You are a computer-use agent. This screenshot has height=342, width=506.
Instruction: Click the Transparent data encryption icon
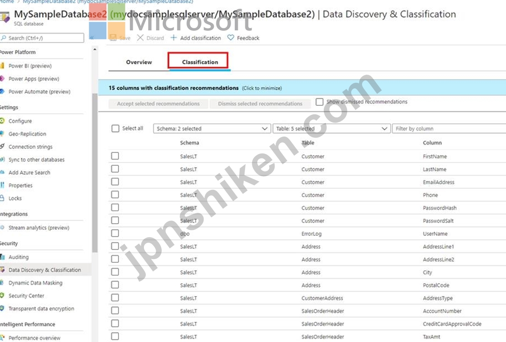[2, 308]
